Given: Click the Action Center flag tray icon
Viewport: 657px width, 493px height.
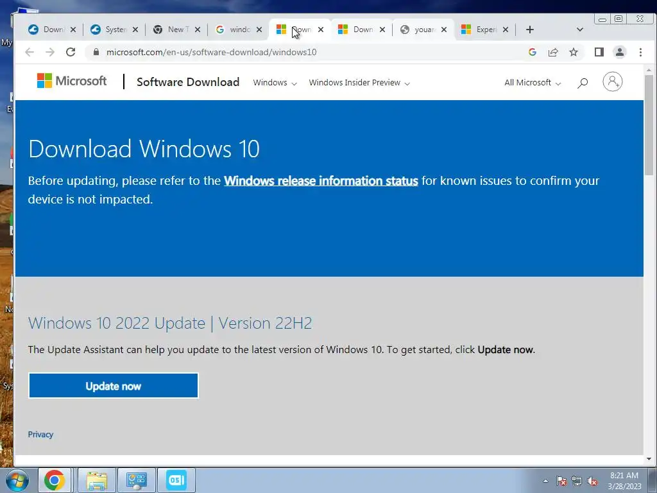Looking at the screenshot, I should tap(561, 481).
